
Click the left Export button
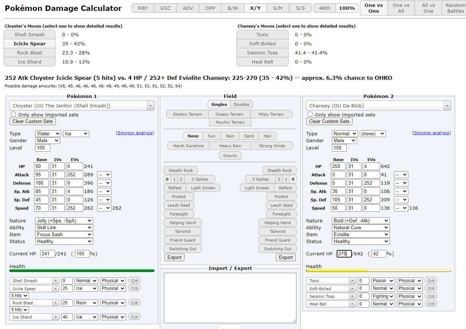tap(174, 257)
